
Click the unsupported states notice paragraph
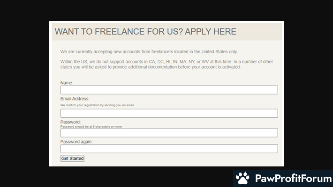coord(166,64)
